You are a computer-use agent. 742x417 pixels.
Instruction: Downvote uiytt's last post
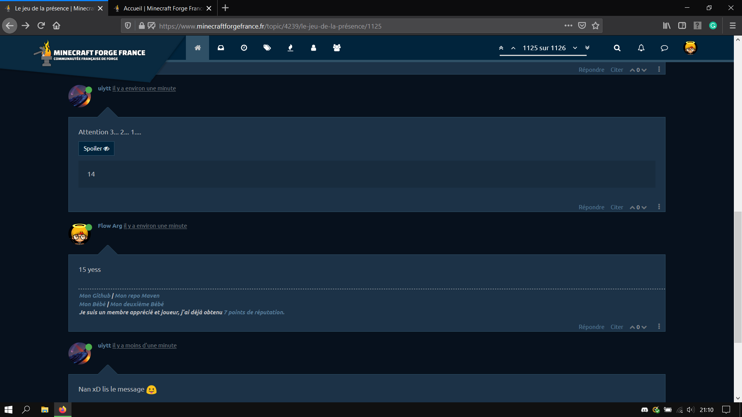pyautogui.click(x=645, y=207)
